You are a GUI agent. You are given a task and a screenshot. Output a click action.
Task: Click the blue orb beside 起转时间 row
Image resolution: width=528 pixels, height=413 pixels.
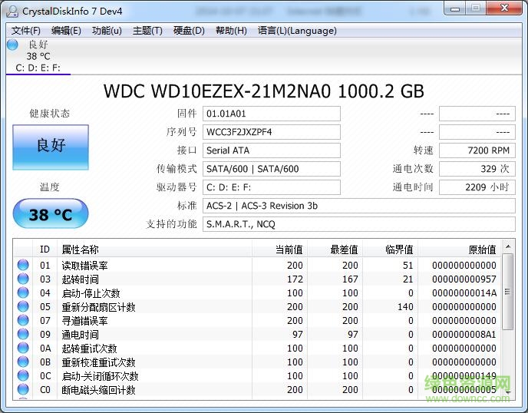tap(23, 279)
